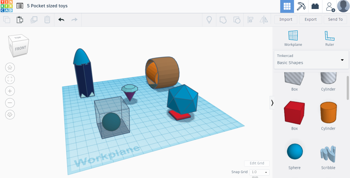Click the Mirror tool icon
Image resolution: width=350 pixels, height=178 pixels.
click(x=264, y=20)
